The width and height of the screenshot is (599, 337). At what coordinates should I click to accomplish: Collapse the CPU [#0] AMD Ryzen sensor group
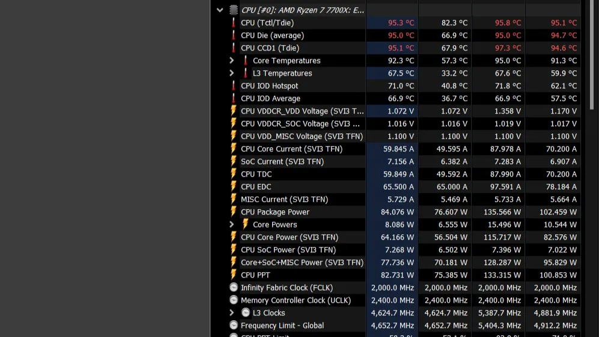tap(220, 10)
